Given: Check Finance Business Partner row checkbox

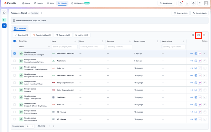Looking at the screenshot, I should [x=14, y=61].
